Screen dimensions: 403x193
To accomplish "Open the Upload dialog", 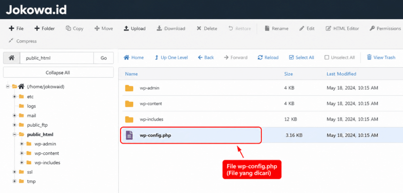I will (x=135, y=29).
